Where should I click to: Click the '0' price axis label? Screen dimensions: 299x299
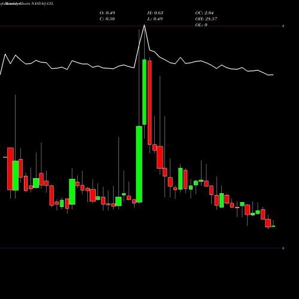(x=283, y=248)
